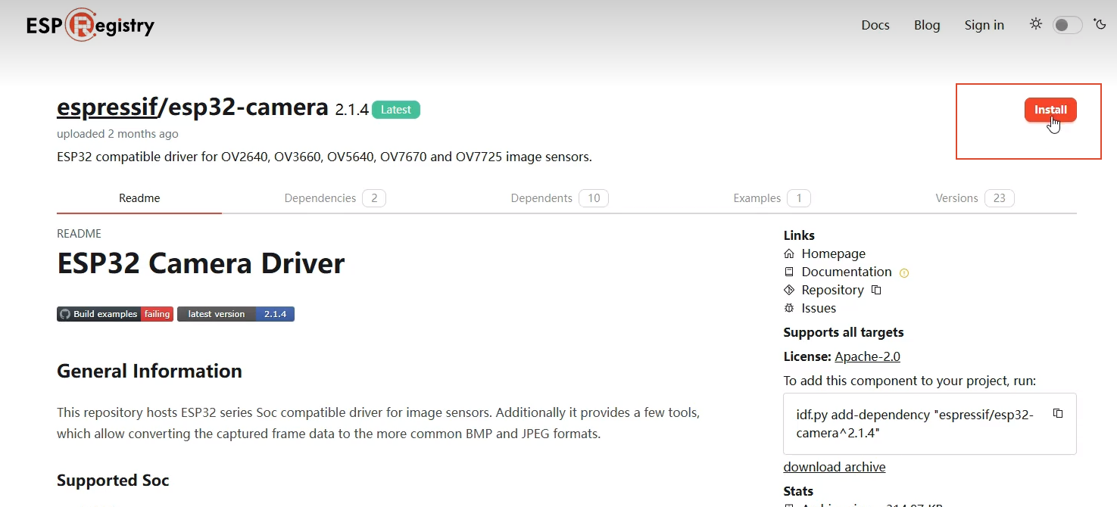Click the yellow warning icon beside Documentation
1117x507 pixels.
tap(903, 272)
